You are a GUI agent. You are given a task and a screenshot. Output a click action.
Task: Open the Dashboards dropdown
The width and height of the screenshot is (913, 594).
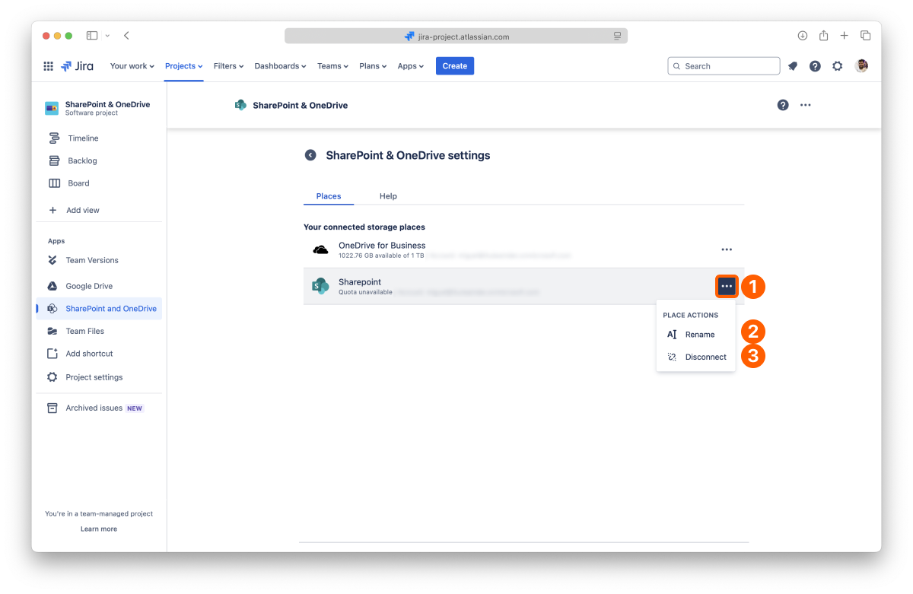280,66
